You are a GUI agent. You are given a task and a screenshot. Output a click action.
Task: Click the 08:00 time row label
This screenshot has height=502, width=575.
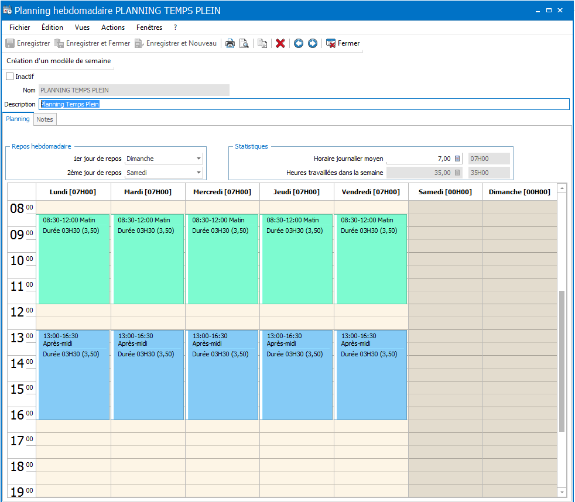click(x=22, y=208)
